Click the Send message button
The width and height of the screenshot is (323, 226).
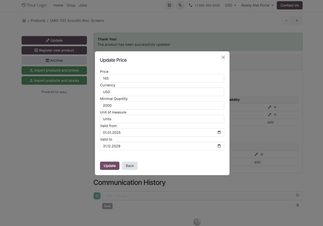point(107,206)
